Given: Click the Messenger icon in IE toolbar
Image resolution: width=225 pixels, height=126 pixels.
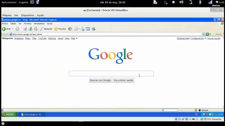Looking at the screenshot, I should (93, 29).
